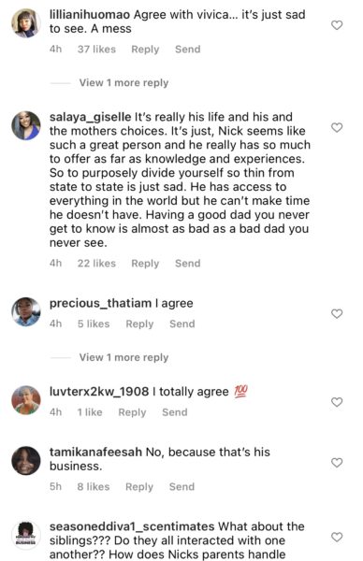The width and height of the screenshot is (363, 561).
Task: Reply to tamikanafeesah's comment
Action: pos(139,487)
